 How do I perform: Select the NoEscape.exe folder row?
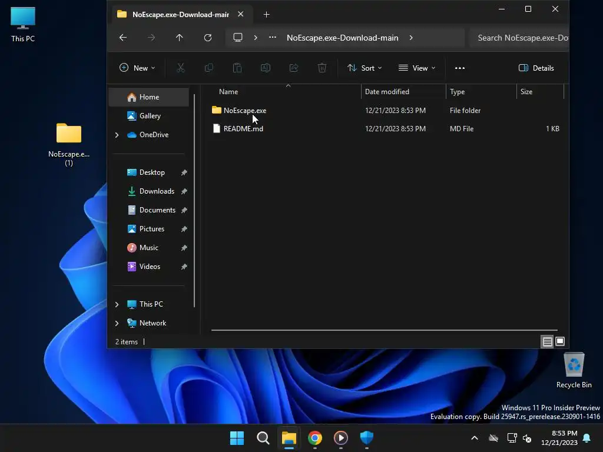[386, 110]
